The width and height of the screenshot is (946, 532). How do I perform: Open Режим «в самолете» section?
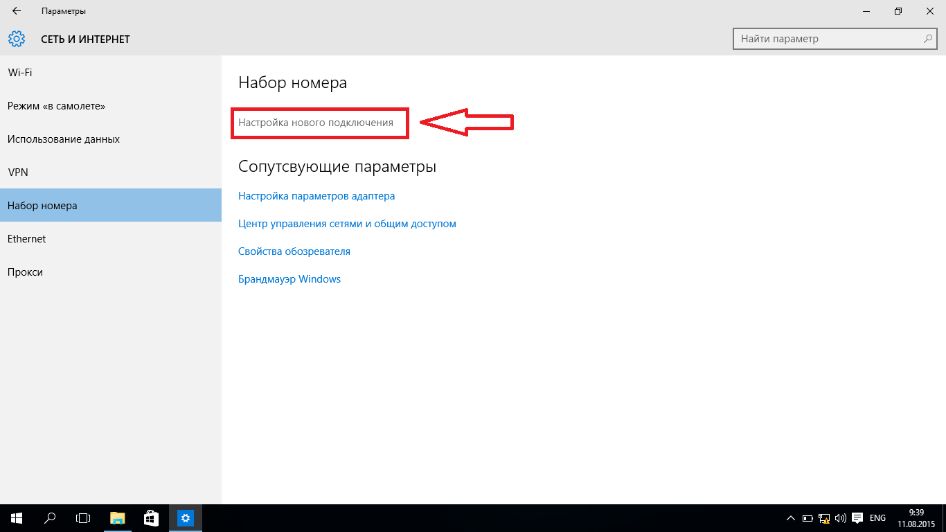(x=111, y=106)
